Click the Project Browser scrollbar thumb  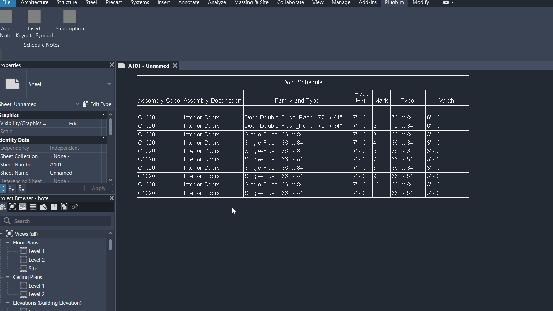click(110, 244)
